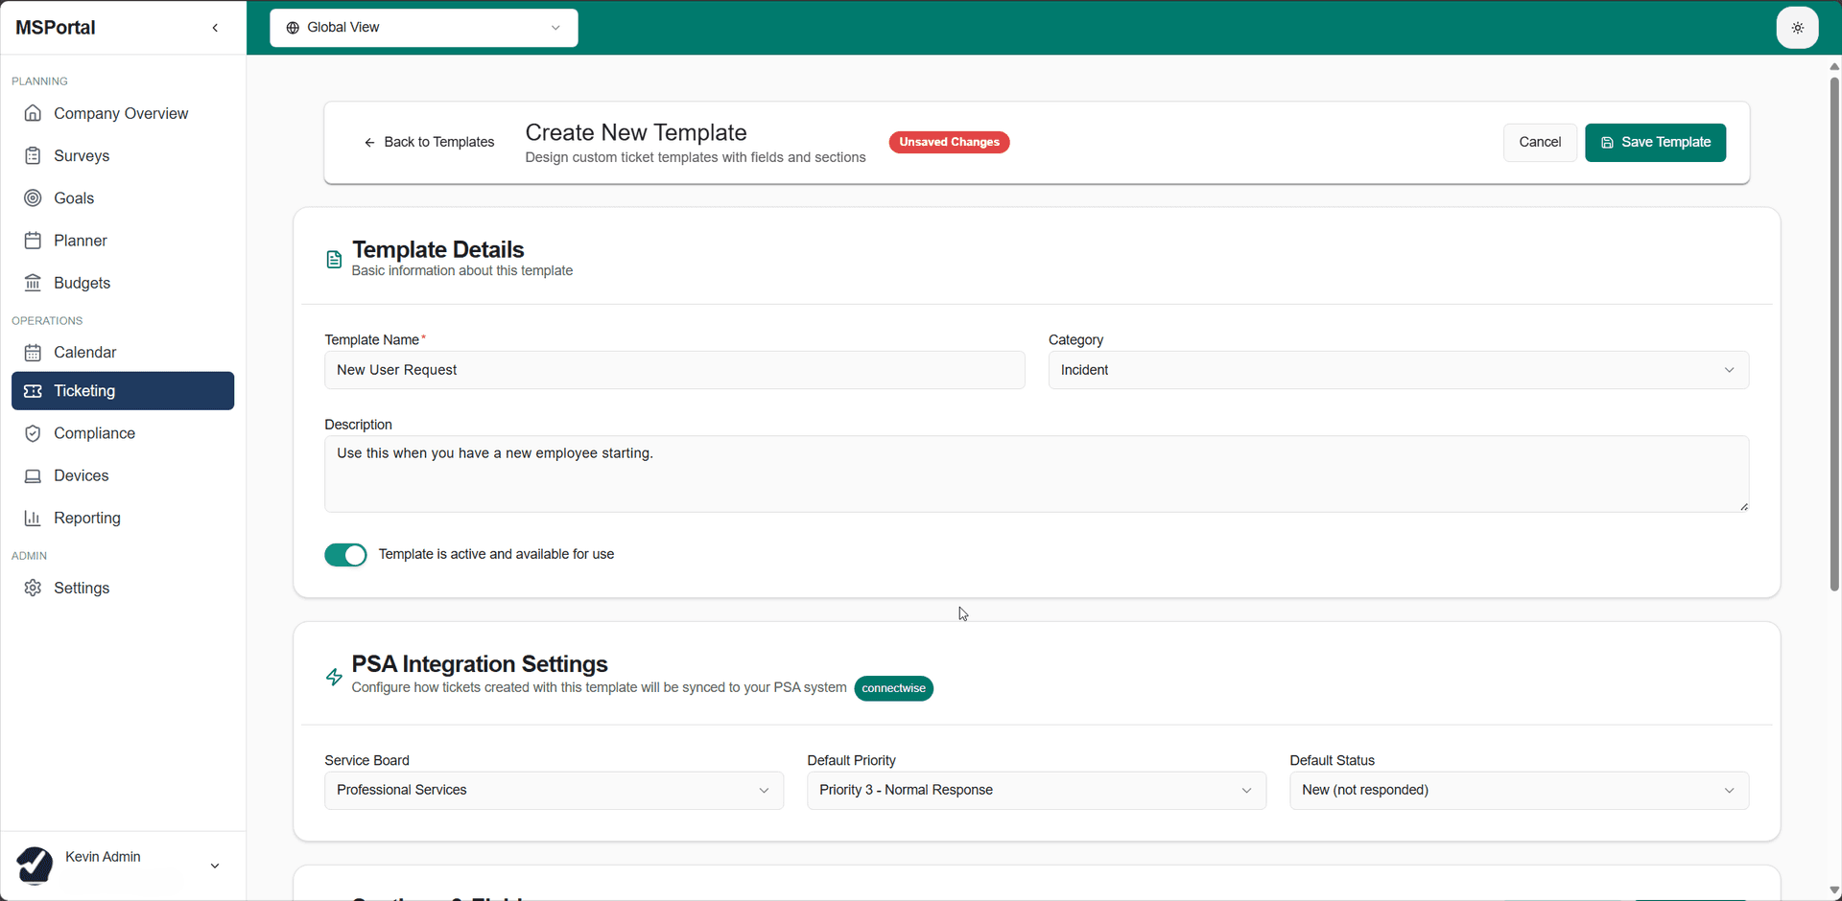Expand the Kevin Admin user menu

click(x=215, y=866)
